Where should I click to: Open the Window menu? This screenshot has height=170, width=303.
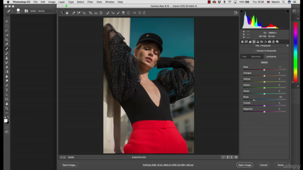[x=109, y=2]
